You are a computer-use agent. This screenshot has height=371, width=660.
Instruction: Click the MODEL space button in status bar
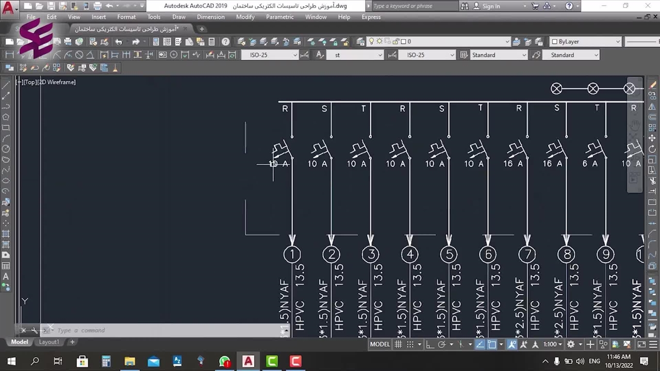click(380, 344)
